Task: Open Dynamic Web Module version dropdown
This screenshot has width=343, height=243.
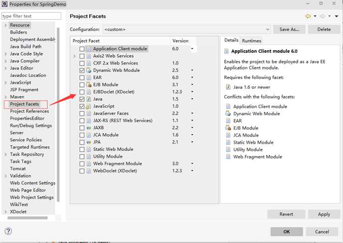Action: tap(192, 70)
